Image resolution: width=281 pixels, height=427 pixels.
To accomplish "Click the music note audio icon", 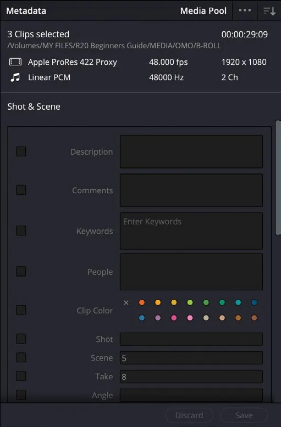I will click(15, 77).
